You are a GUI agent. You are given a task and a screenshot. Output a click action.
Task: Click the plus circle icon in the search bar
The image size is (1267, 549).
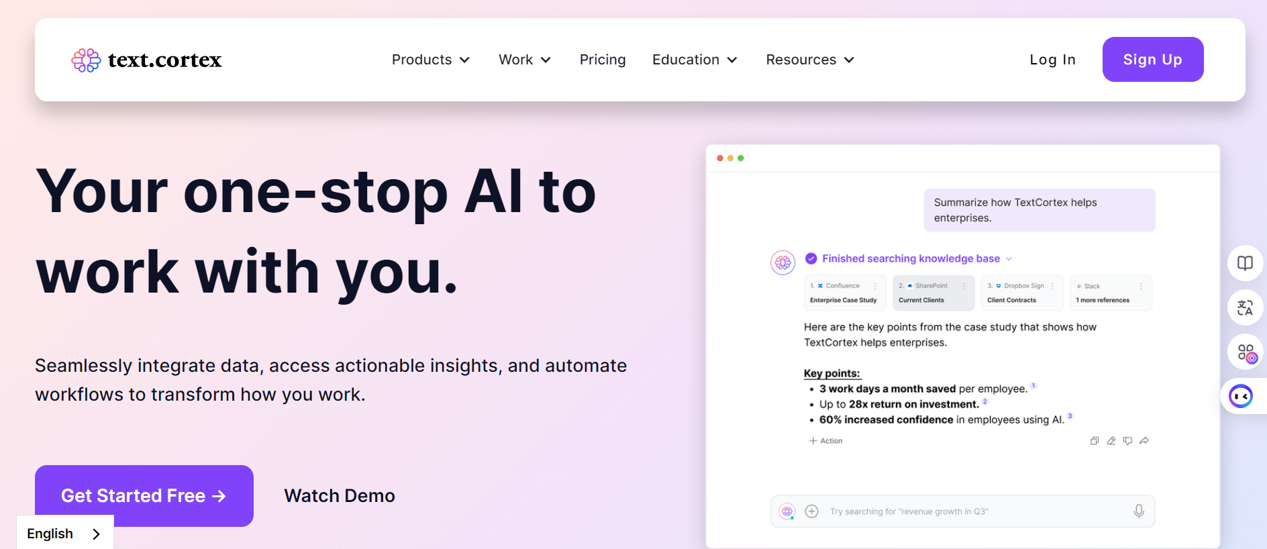point(811,511)
